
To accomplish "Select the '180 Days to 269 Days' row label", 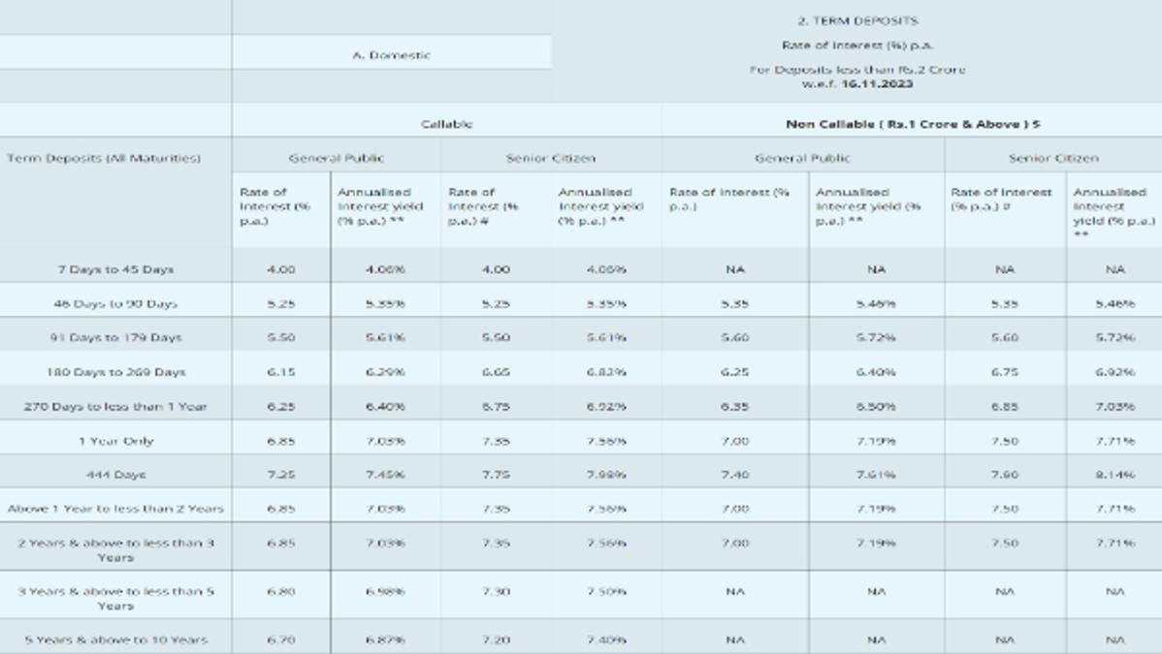I will pos(115,372).
